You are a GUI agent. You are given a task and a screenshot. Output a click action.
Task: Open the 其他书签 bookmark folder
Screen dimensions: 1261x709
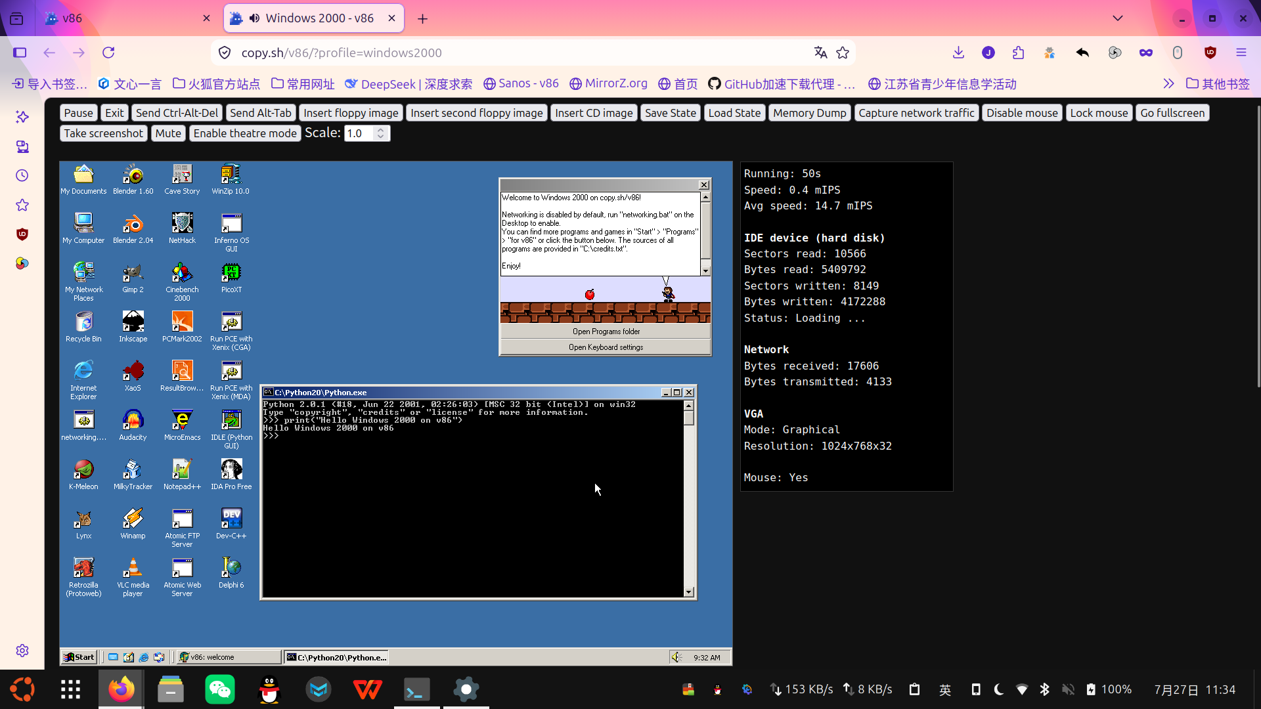[x=1218, y=84]
